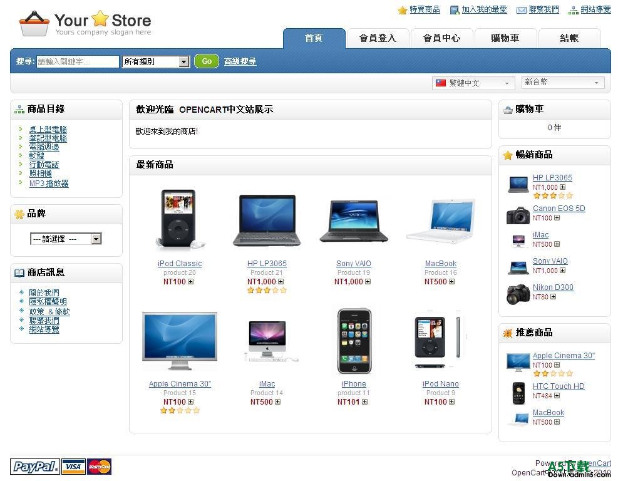This screenshot has height=481, width=618.
Task: Open the 隱私權聲明 link
Action: 48,302
